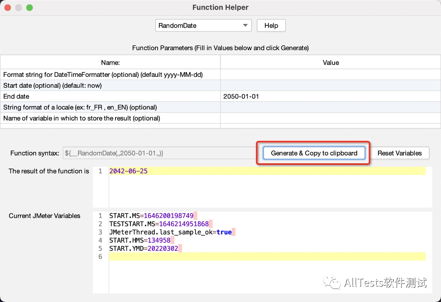The height and width of the screenshot is (302, 441).
Task: Click the START.YMD=20220302 variable line
Action: [144, 248]
